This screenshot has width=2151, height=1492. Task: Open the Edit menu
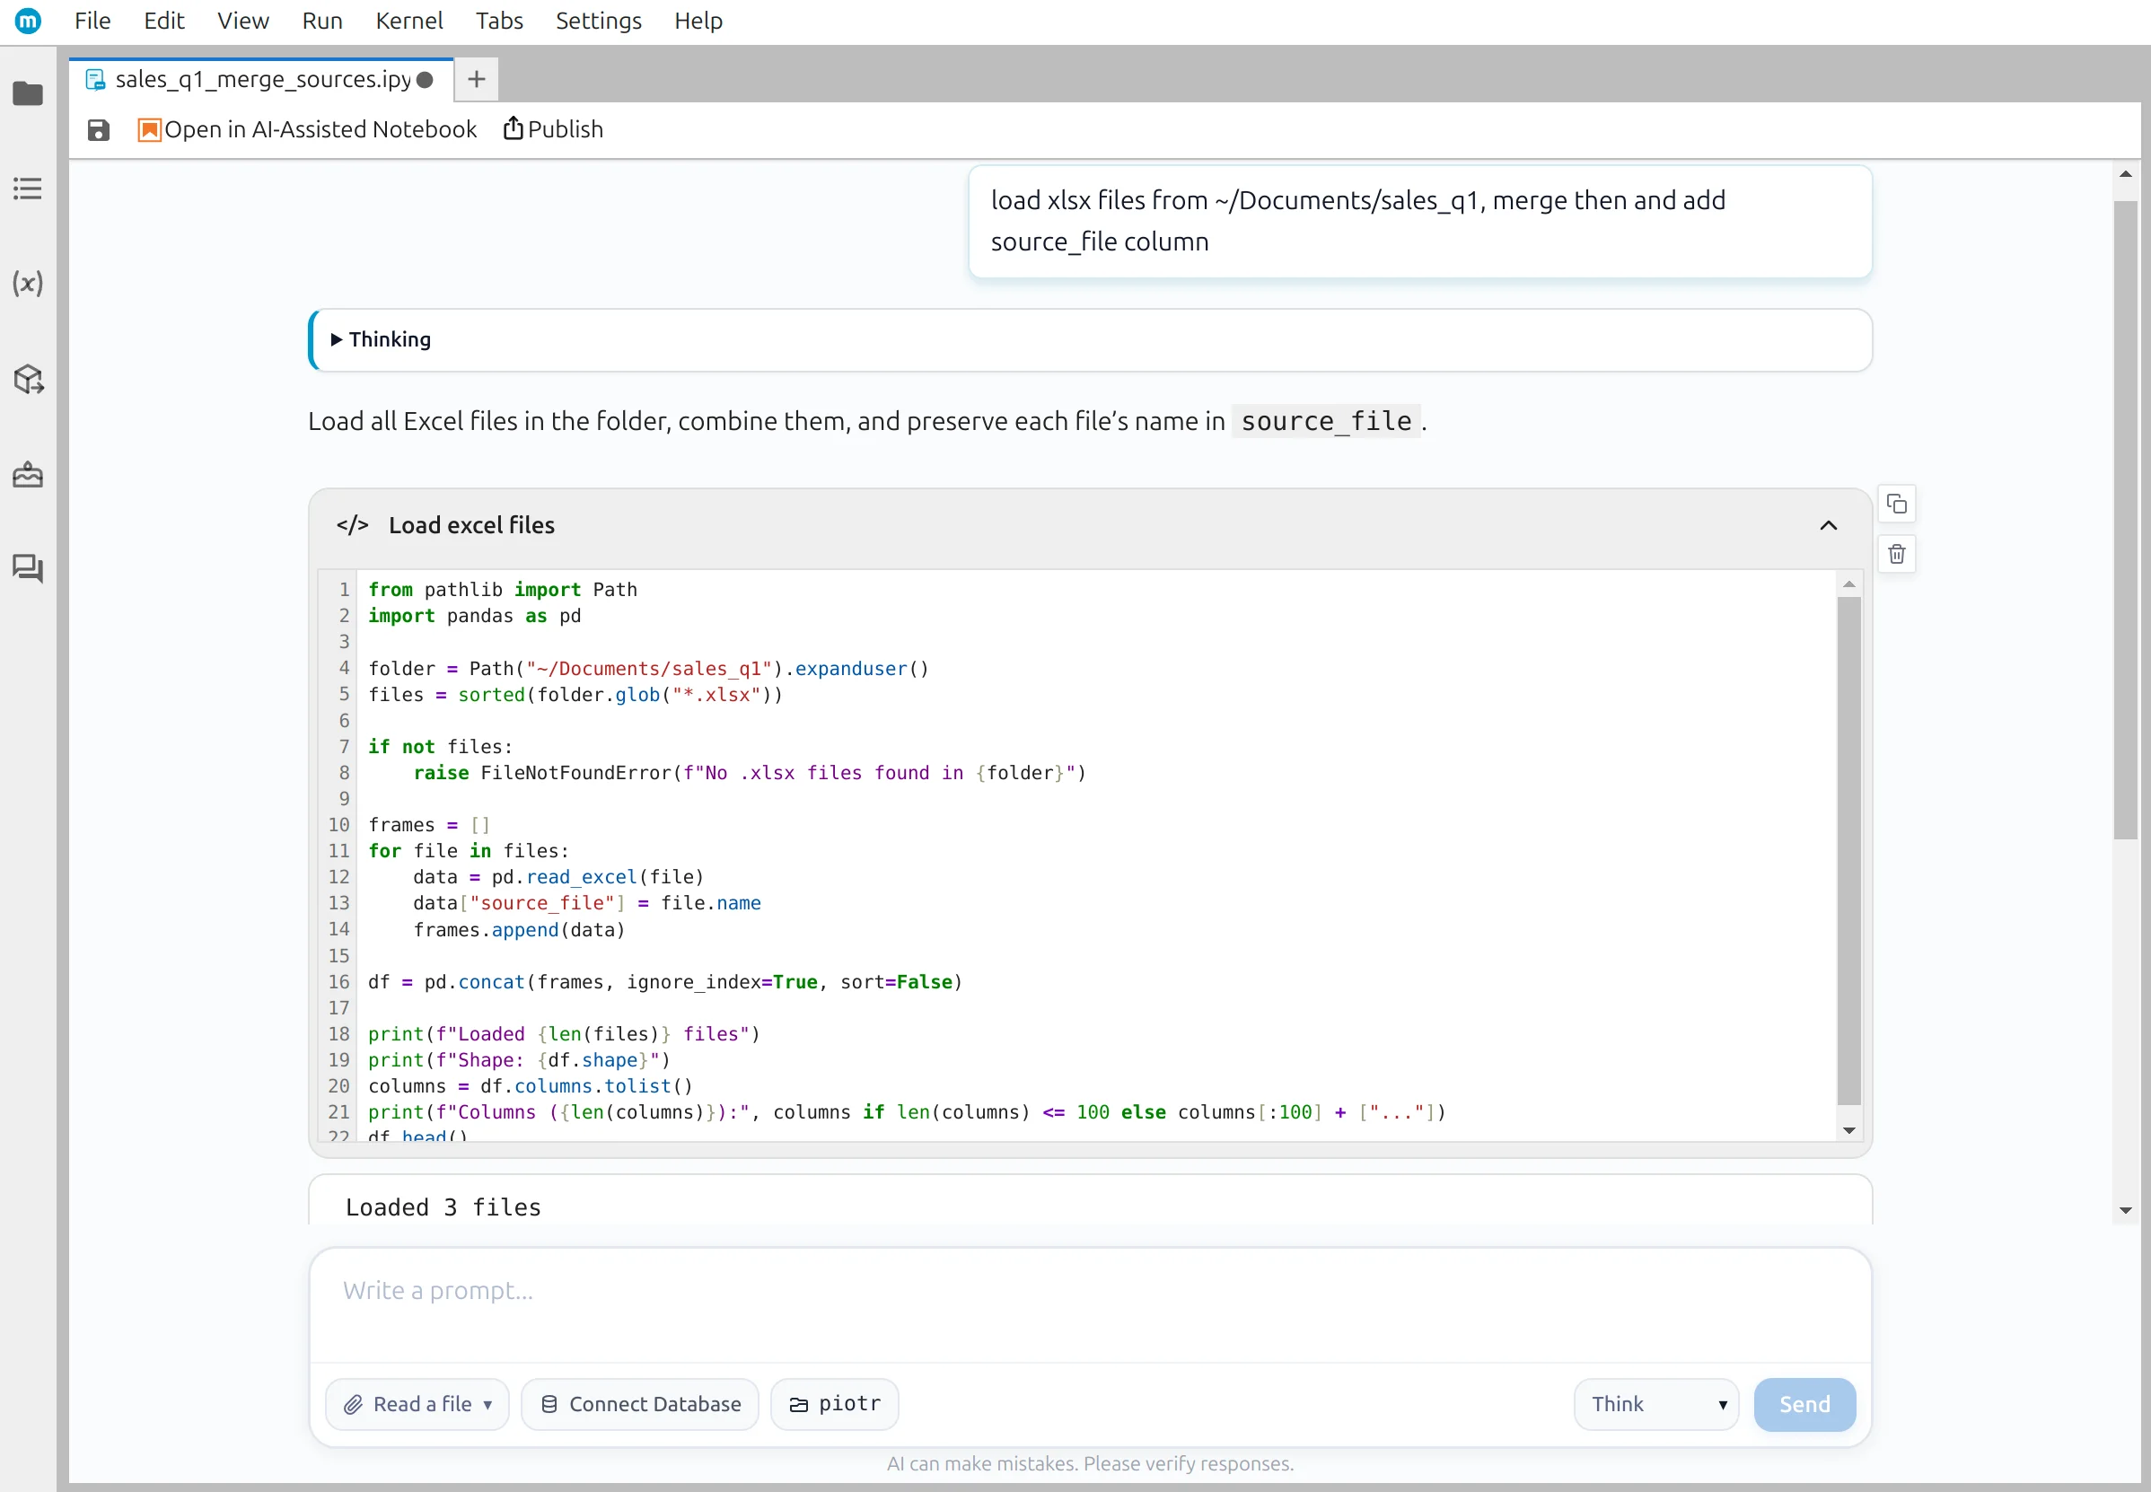click(x=164, y=21)
